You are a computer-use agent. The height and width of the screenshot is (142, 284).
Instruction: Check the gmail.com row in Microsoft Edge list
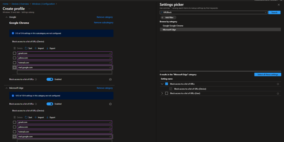14,122
